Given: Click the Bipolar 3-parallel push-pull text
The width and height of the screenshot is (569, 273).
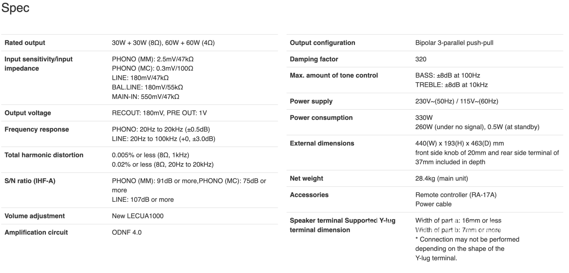Looking at the screenshot, I should click(454, 43).
